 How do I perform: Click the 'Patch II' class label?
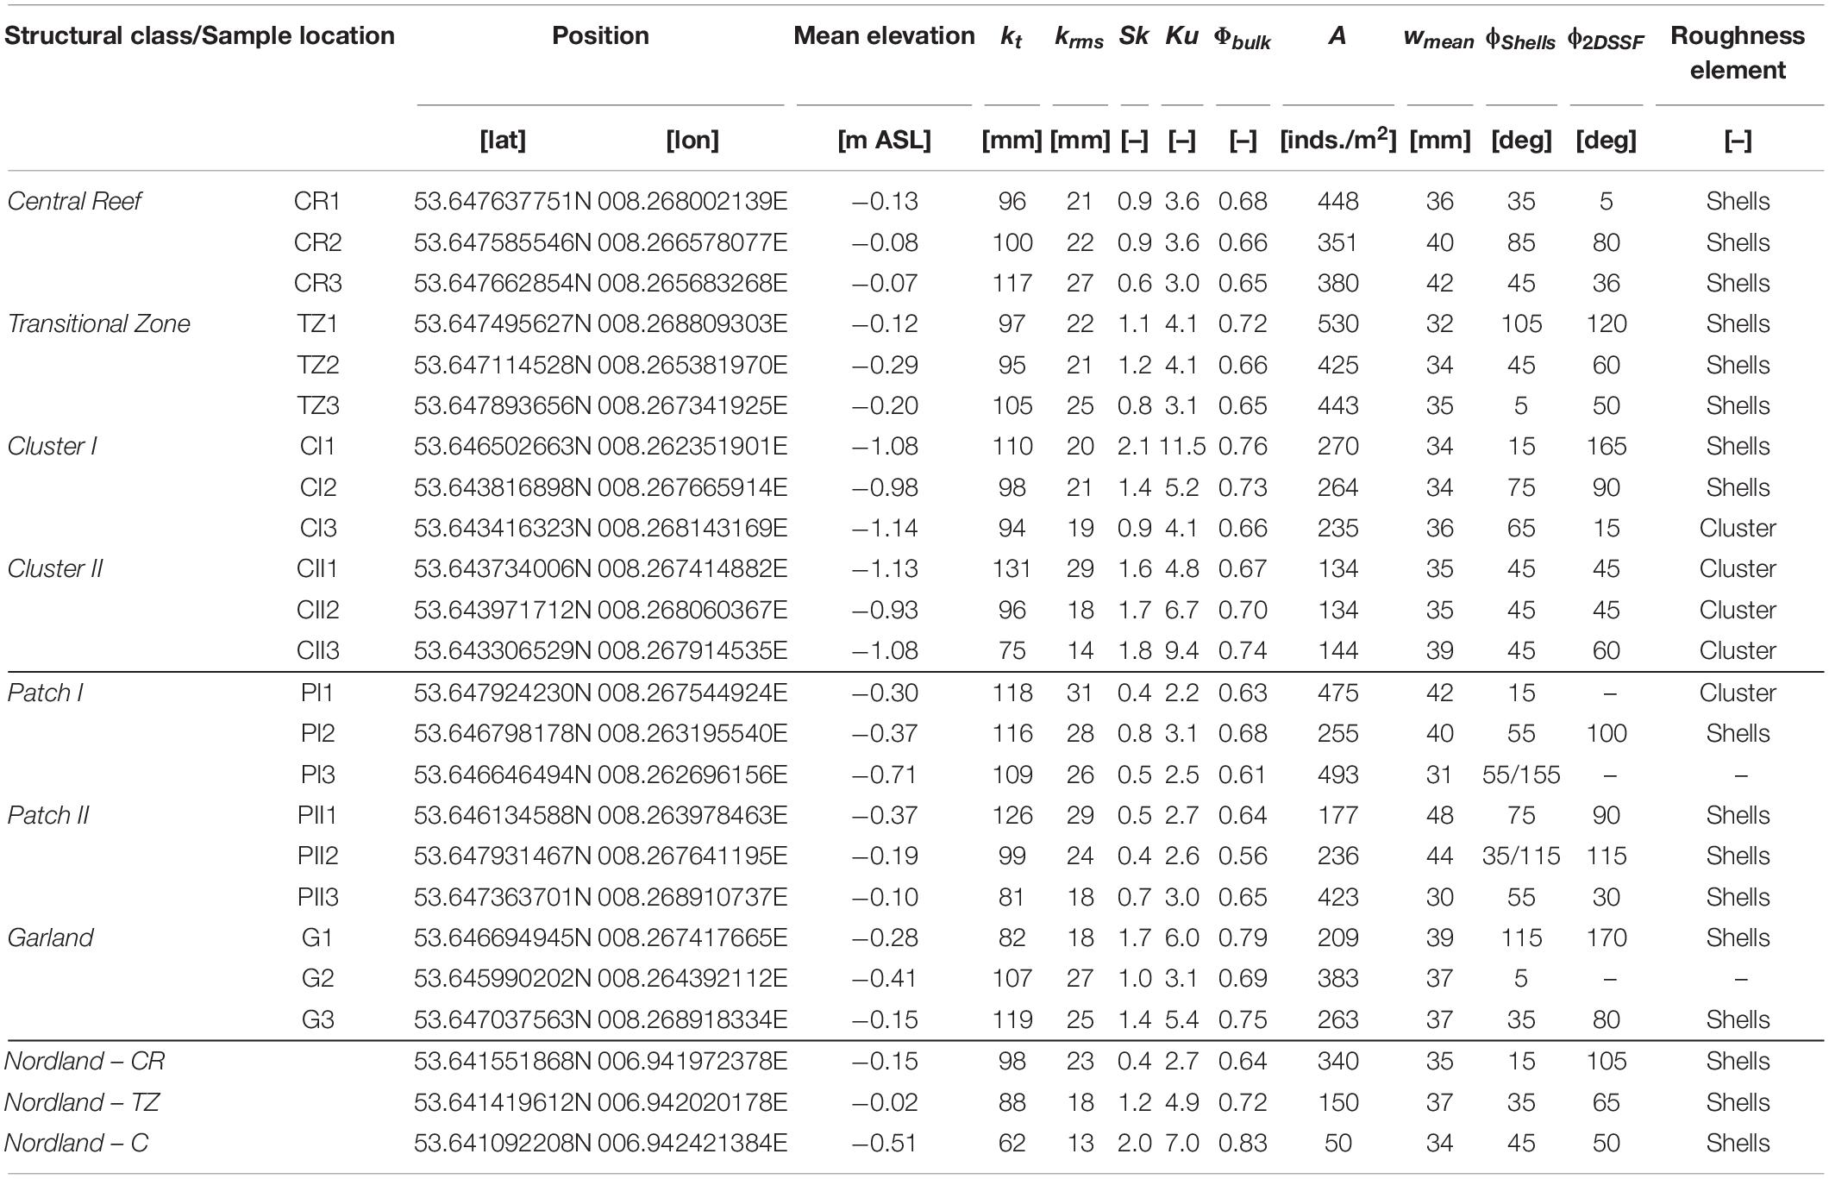tap(48, 816)
